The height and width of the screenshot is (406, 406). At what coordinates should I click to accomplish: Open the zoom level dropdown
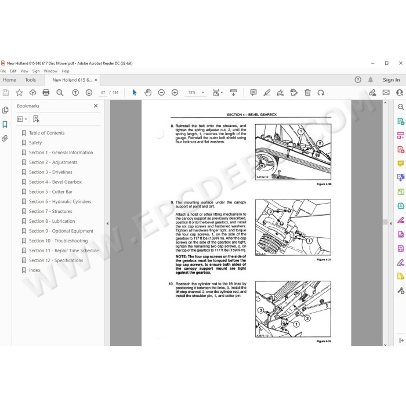click(203, 92)
